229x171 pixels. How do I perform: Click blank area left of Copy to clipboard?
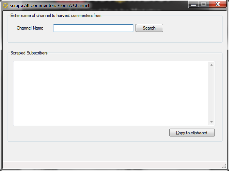coord(90,133)
